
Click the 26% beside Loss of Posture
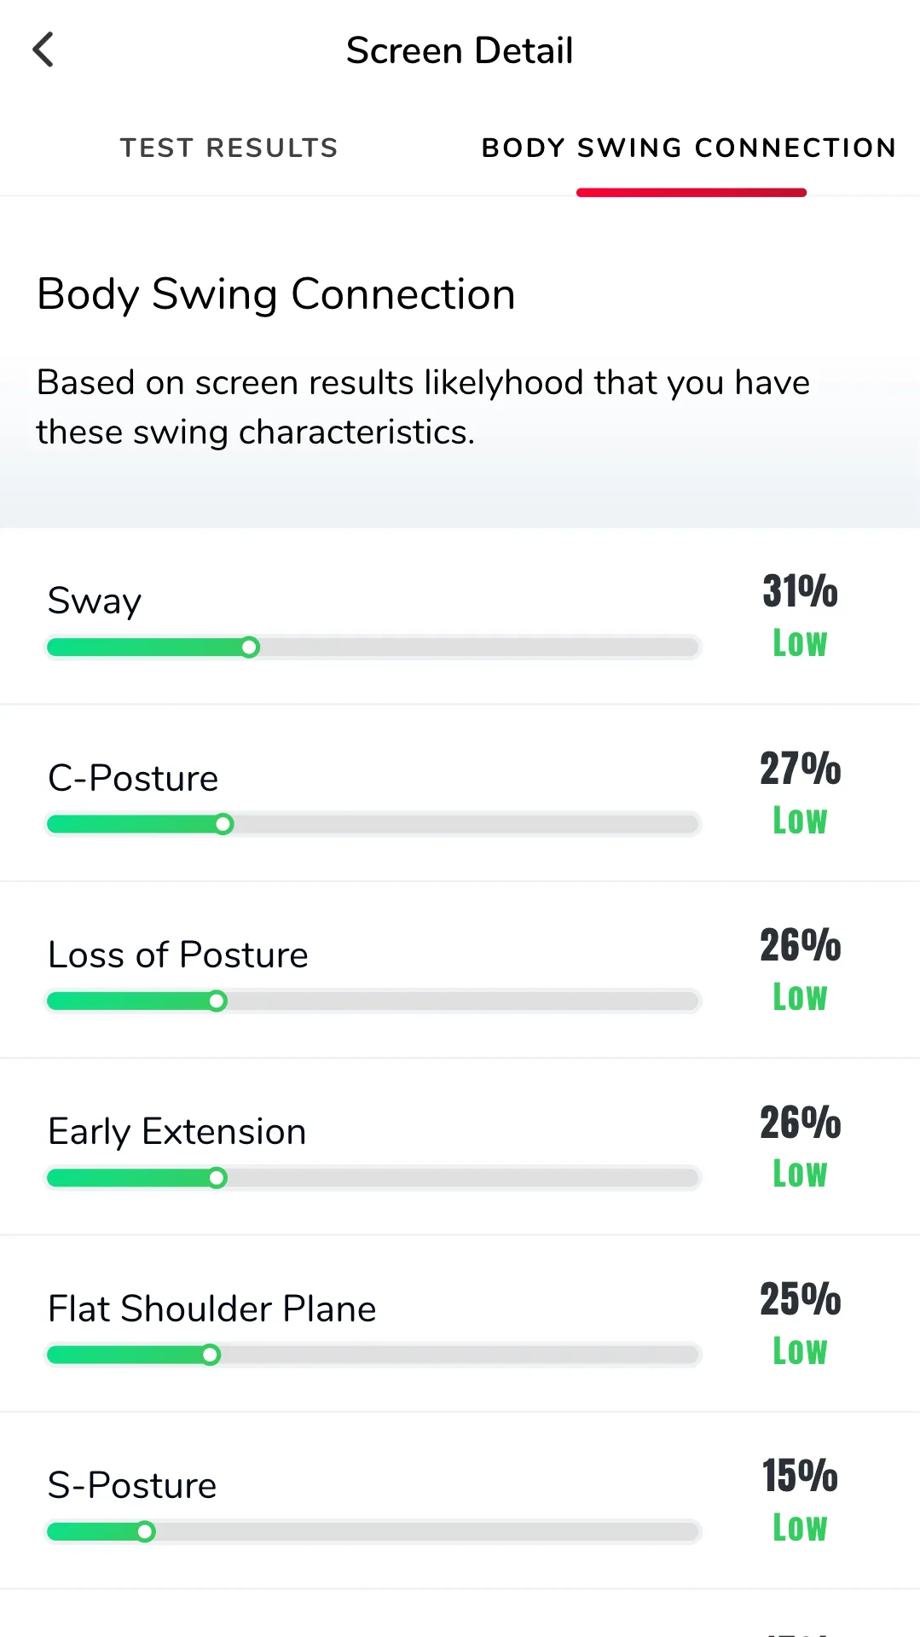point(798,945)
